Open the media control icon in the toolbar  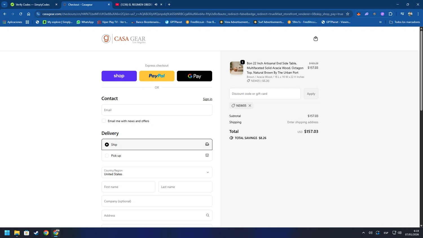pos(402,14)
